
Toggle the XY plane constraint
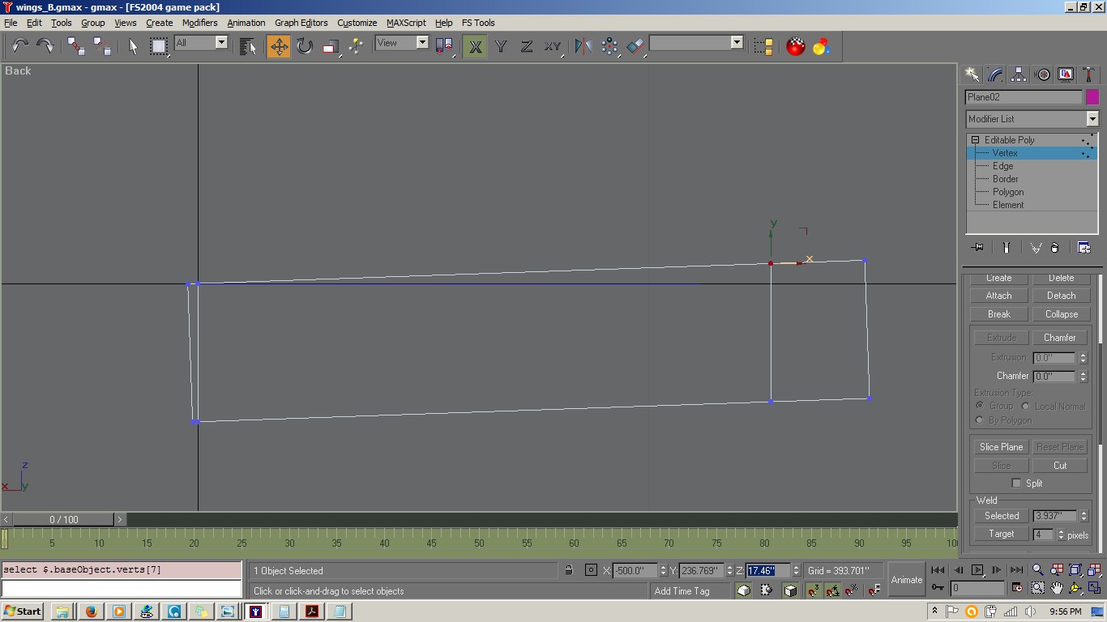pyautogui.click(x=553, y=46)
